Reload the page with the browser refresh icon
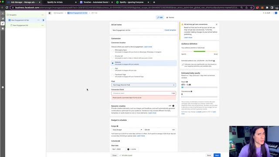 tap(7, 8)
